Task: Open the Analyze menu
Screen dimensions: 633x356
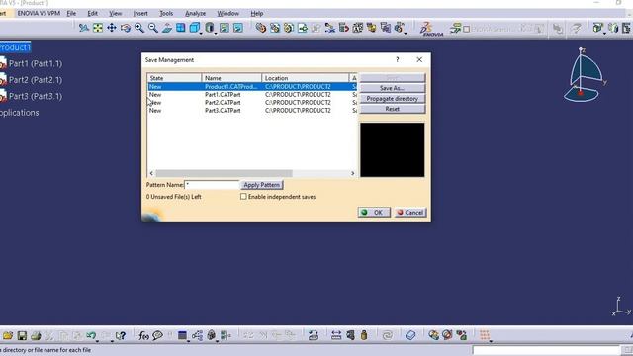Action: 196,13
